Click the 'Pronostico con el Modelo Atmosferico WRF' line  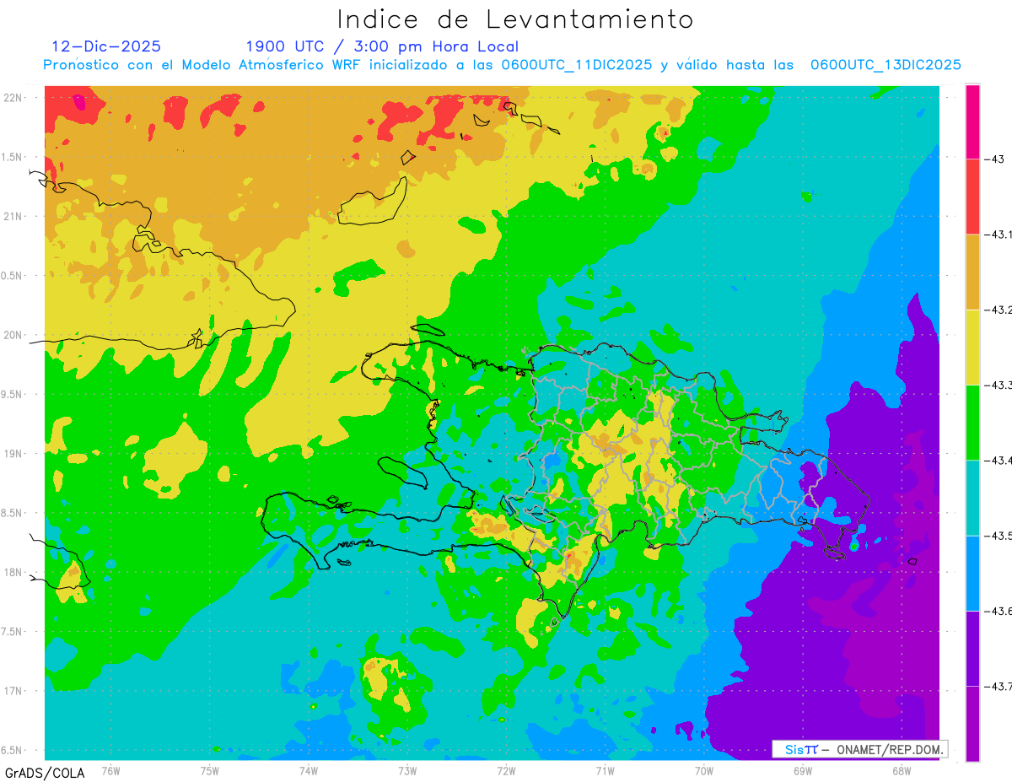502,65
